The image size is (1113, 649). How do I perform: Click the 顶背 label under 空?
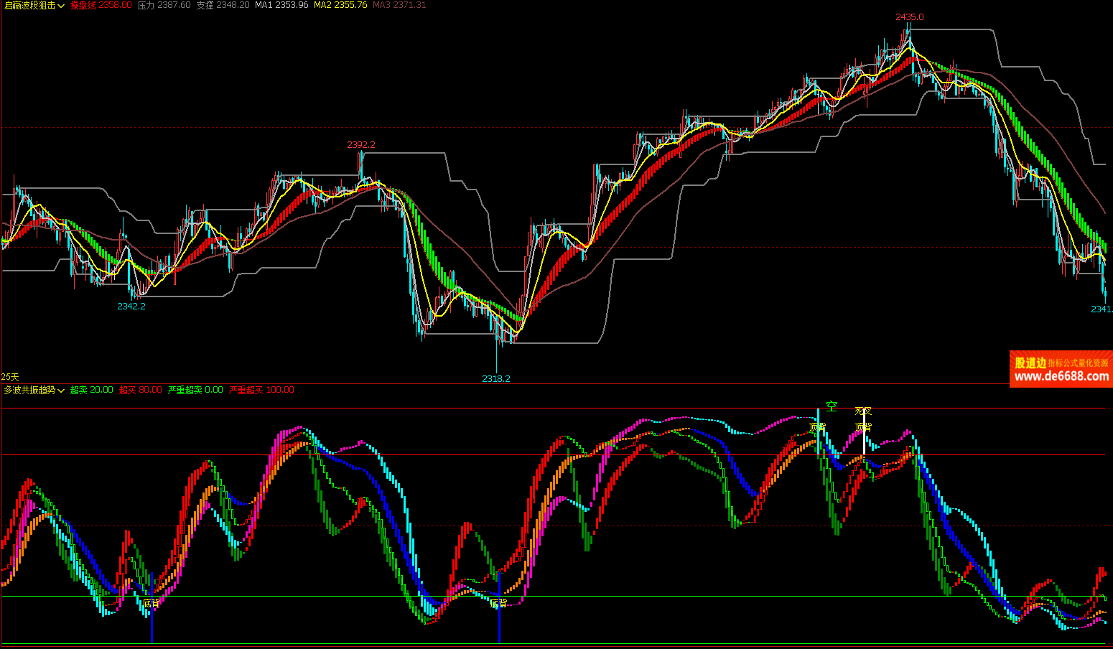pyautogui.click(x=817, y=427)
